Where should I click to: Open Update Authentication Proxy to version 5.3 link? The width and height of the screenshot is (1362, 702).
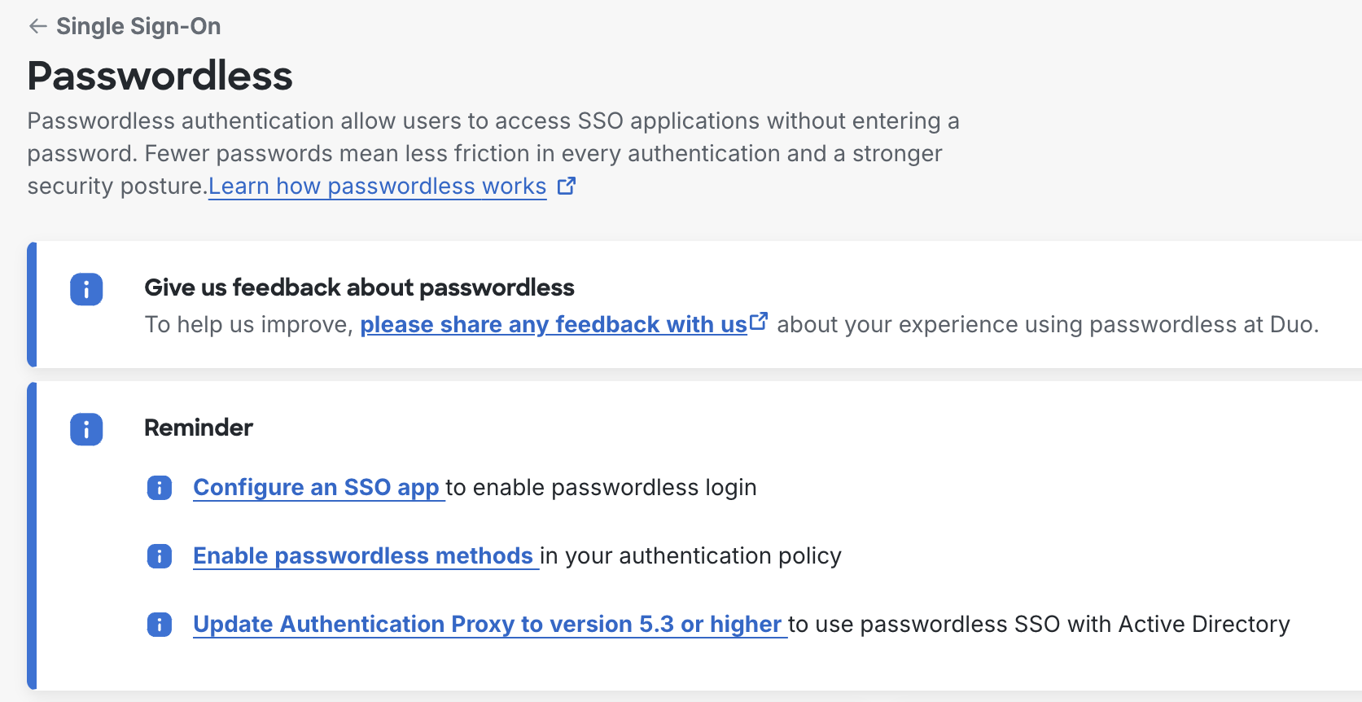click(x=487, y=625)
